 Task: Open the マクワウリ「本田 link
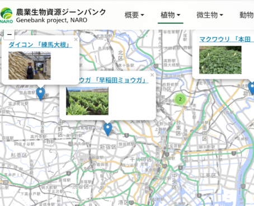227,39
